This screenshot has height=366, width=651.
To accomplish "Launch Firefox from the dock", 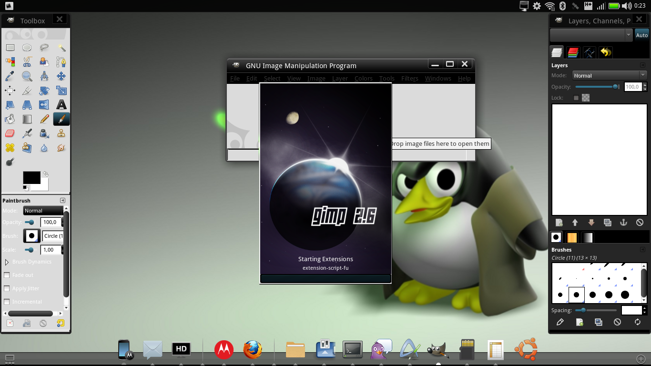I will pos(252,350).
